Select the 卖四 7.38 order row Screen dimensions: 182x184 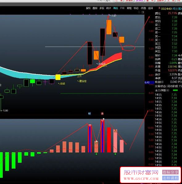pos(166,21)
